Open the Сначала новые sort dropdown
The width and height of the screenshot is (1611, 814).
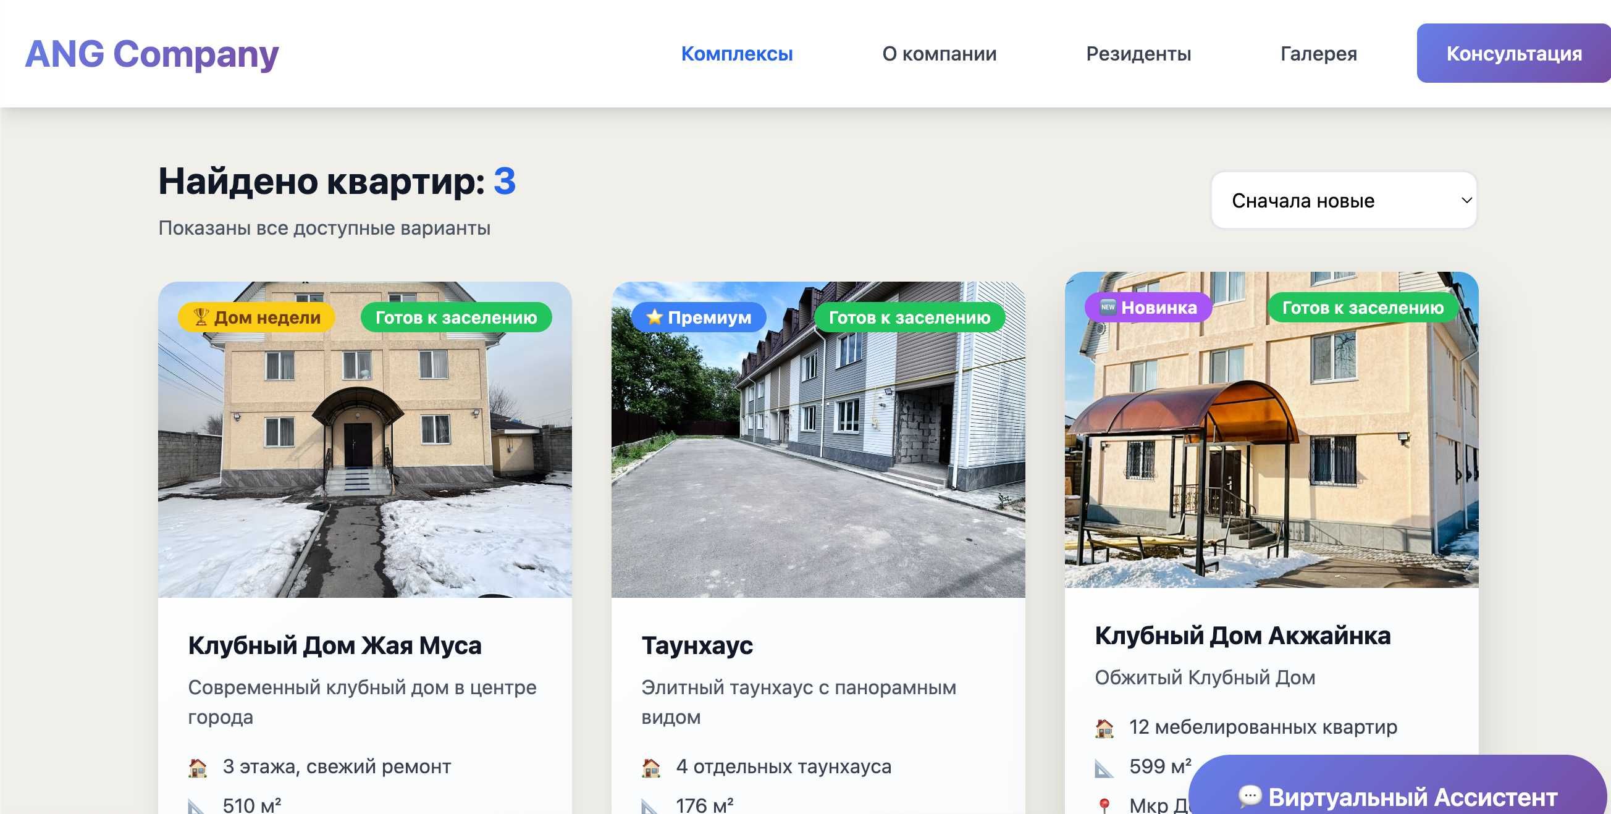pos(1344,200)
